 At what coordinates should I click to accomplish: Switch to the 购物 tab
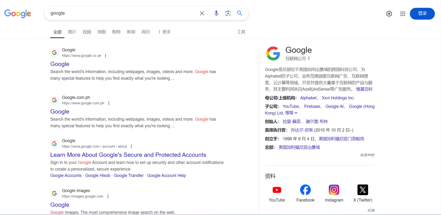click(x=116, y=32)
